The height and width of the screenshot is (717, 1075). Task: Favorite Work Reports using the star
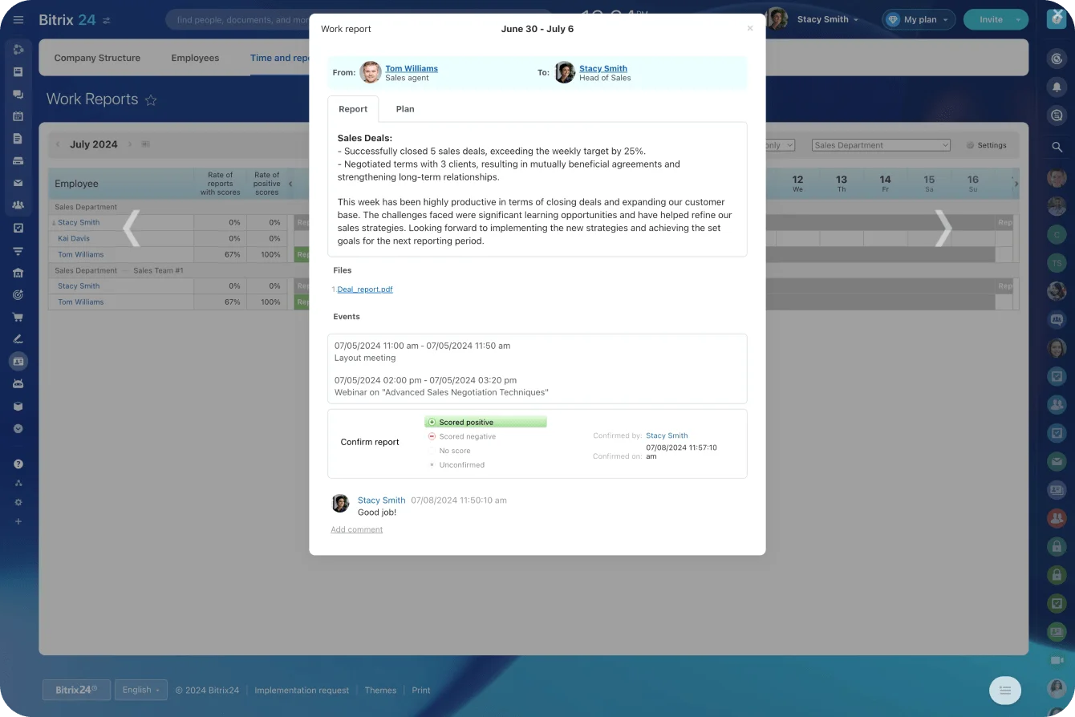(151, 99)
